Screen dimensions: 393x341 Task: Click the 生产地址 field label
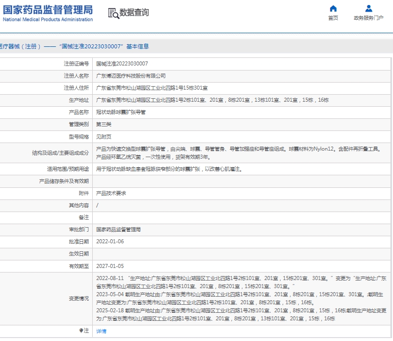click(79, 100)
